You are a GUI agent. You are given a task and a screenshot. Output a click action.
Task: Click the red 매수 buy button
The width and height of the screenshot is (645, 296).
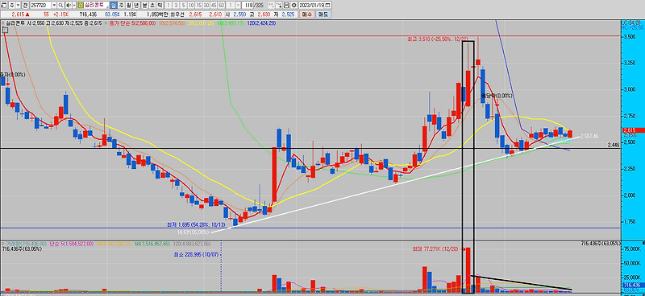pyautogui.click(x=307, y=14)
